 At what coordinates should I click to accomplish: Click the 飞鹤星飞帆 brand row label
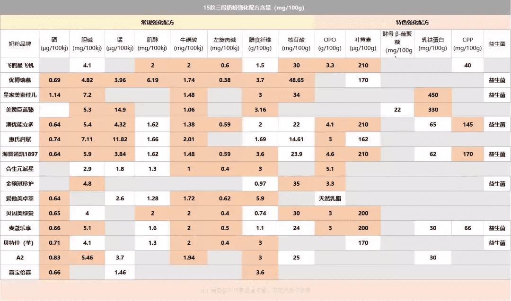(x=20, y=65)
